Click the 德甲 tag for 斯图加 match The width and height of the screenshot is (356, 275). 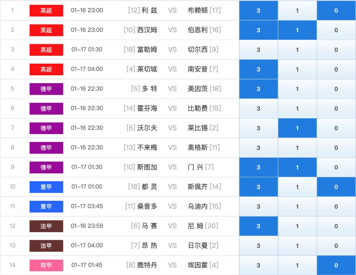(46, 167)
